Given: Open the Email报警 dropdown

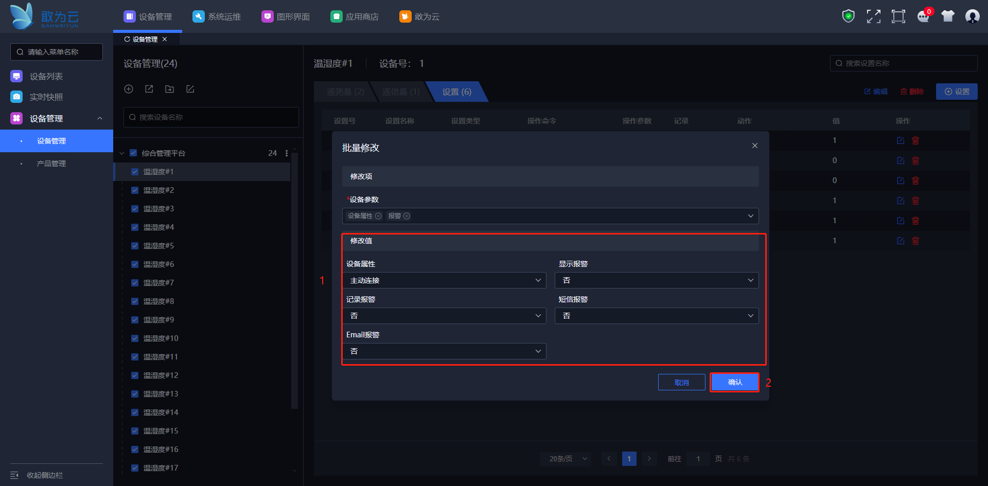Looking at the screenshot, I should (x=444, y=351).
